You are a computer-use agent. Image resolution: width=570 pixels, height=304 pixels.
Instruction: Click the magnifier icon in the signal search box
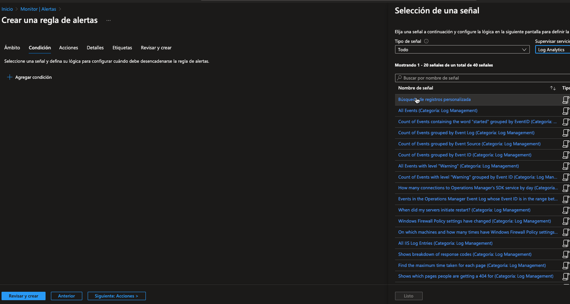(399, 78)
